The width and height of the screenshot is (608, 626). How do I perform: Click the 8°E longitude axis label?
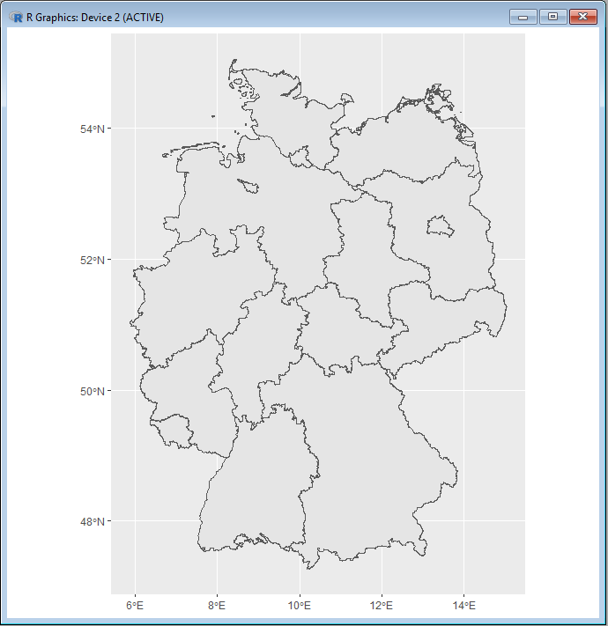[x=217, y=606]
